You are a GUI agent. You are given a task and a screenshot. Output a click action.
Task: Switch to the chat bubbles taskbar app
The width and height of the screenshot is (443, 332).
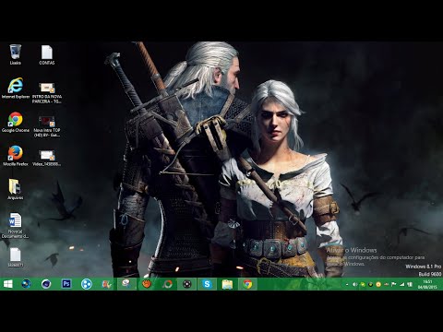[126, 284]
